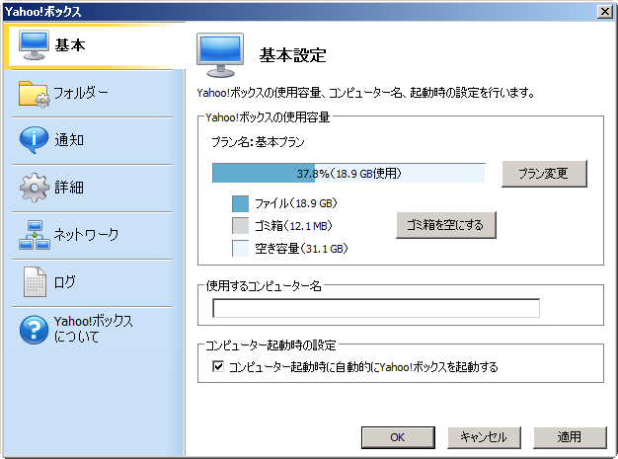Click the 適用 button
The image size is (618, 459).
pyautogui.click(x=570, y=437)
